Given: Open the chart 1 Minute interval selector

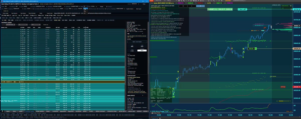Looking at the screenshot, I should click(171, 1).
